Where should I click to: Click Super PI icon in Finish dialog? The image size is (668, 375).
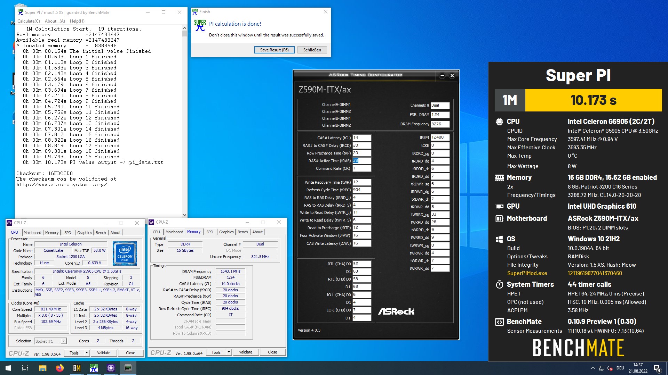[x=200, y=26]
